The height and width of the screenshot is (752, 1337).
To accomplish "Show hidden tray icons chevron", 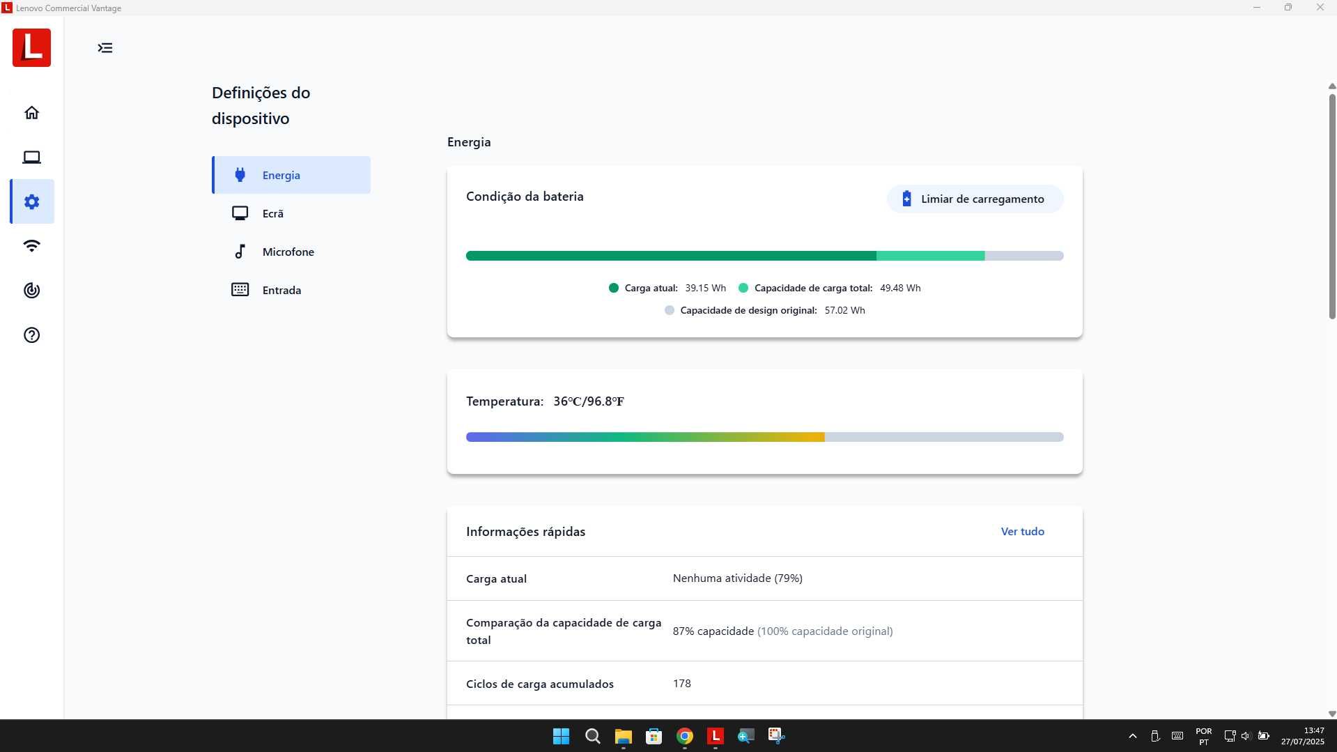I will tap(1133, 736).
